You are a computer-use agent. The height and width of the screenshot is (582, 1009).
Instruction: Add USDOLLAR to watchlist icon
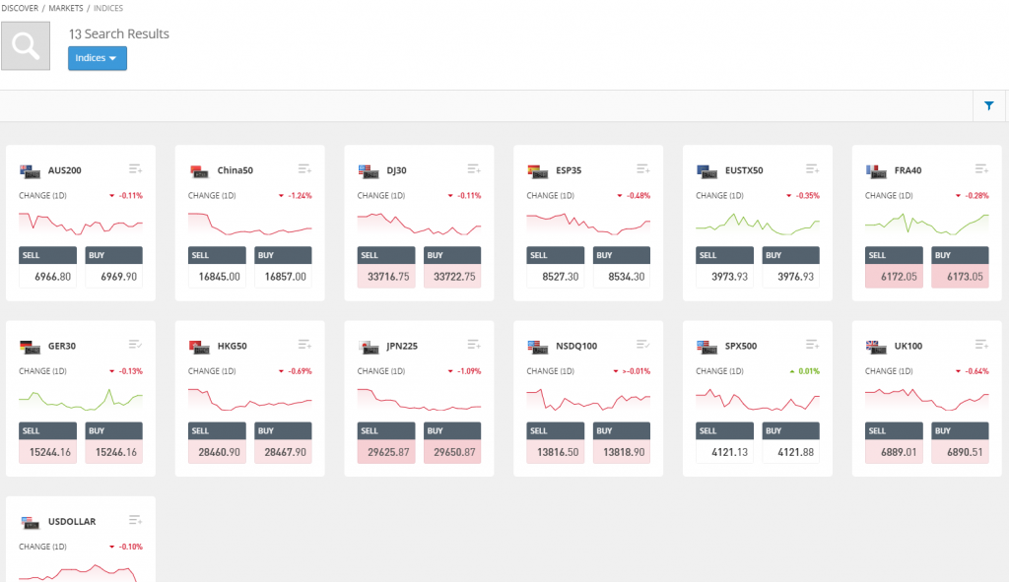pos(135,520)
